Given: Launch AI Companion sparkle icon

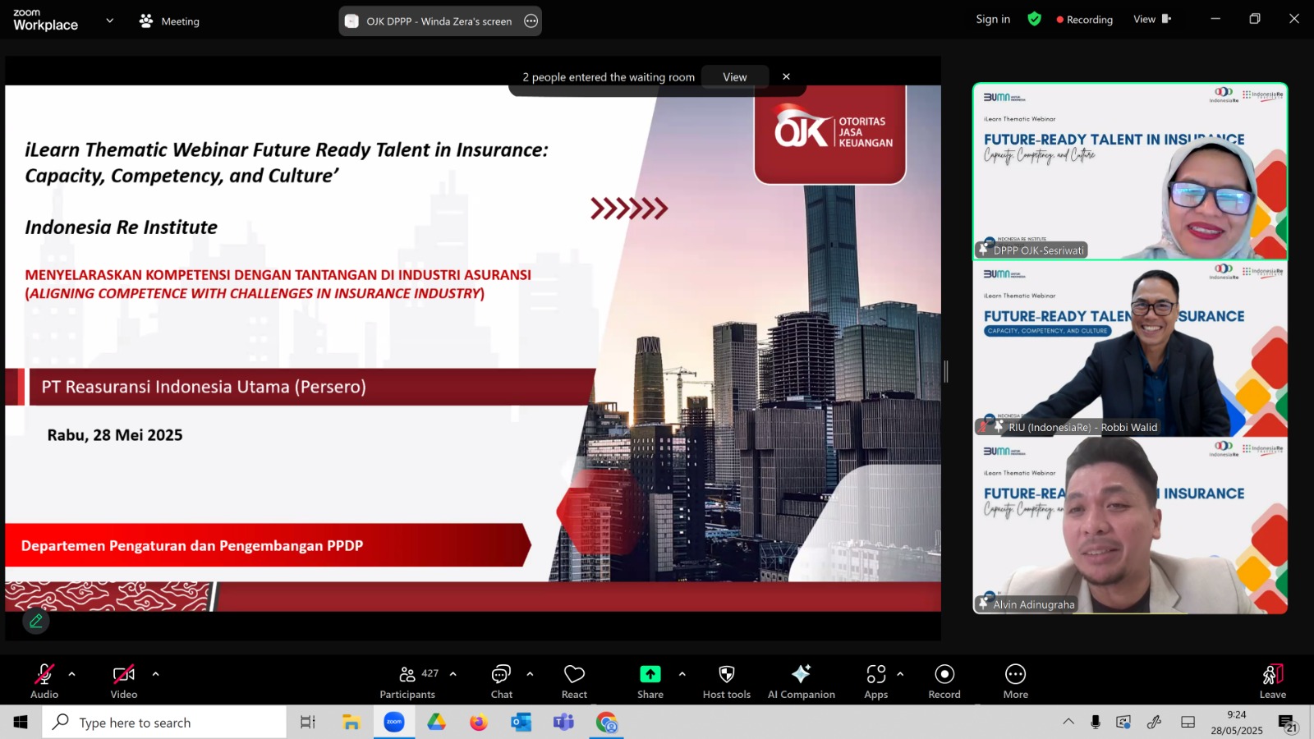Looking at the screenshot, I should (x=801, y=674).
